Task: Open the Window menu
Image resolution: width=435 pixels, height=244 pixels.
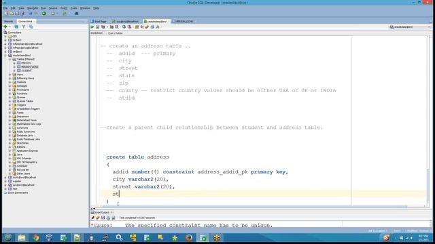Action: click(85, 8)
